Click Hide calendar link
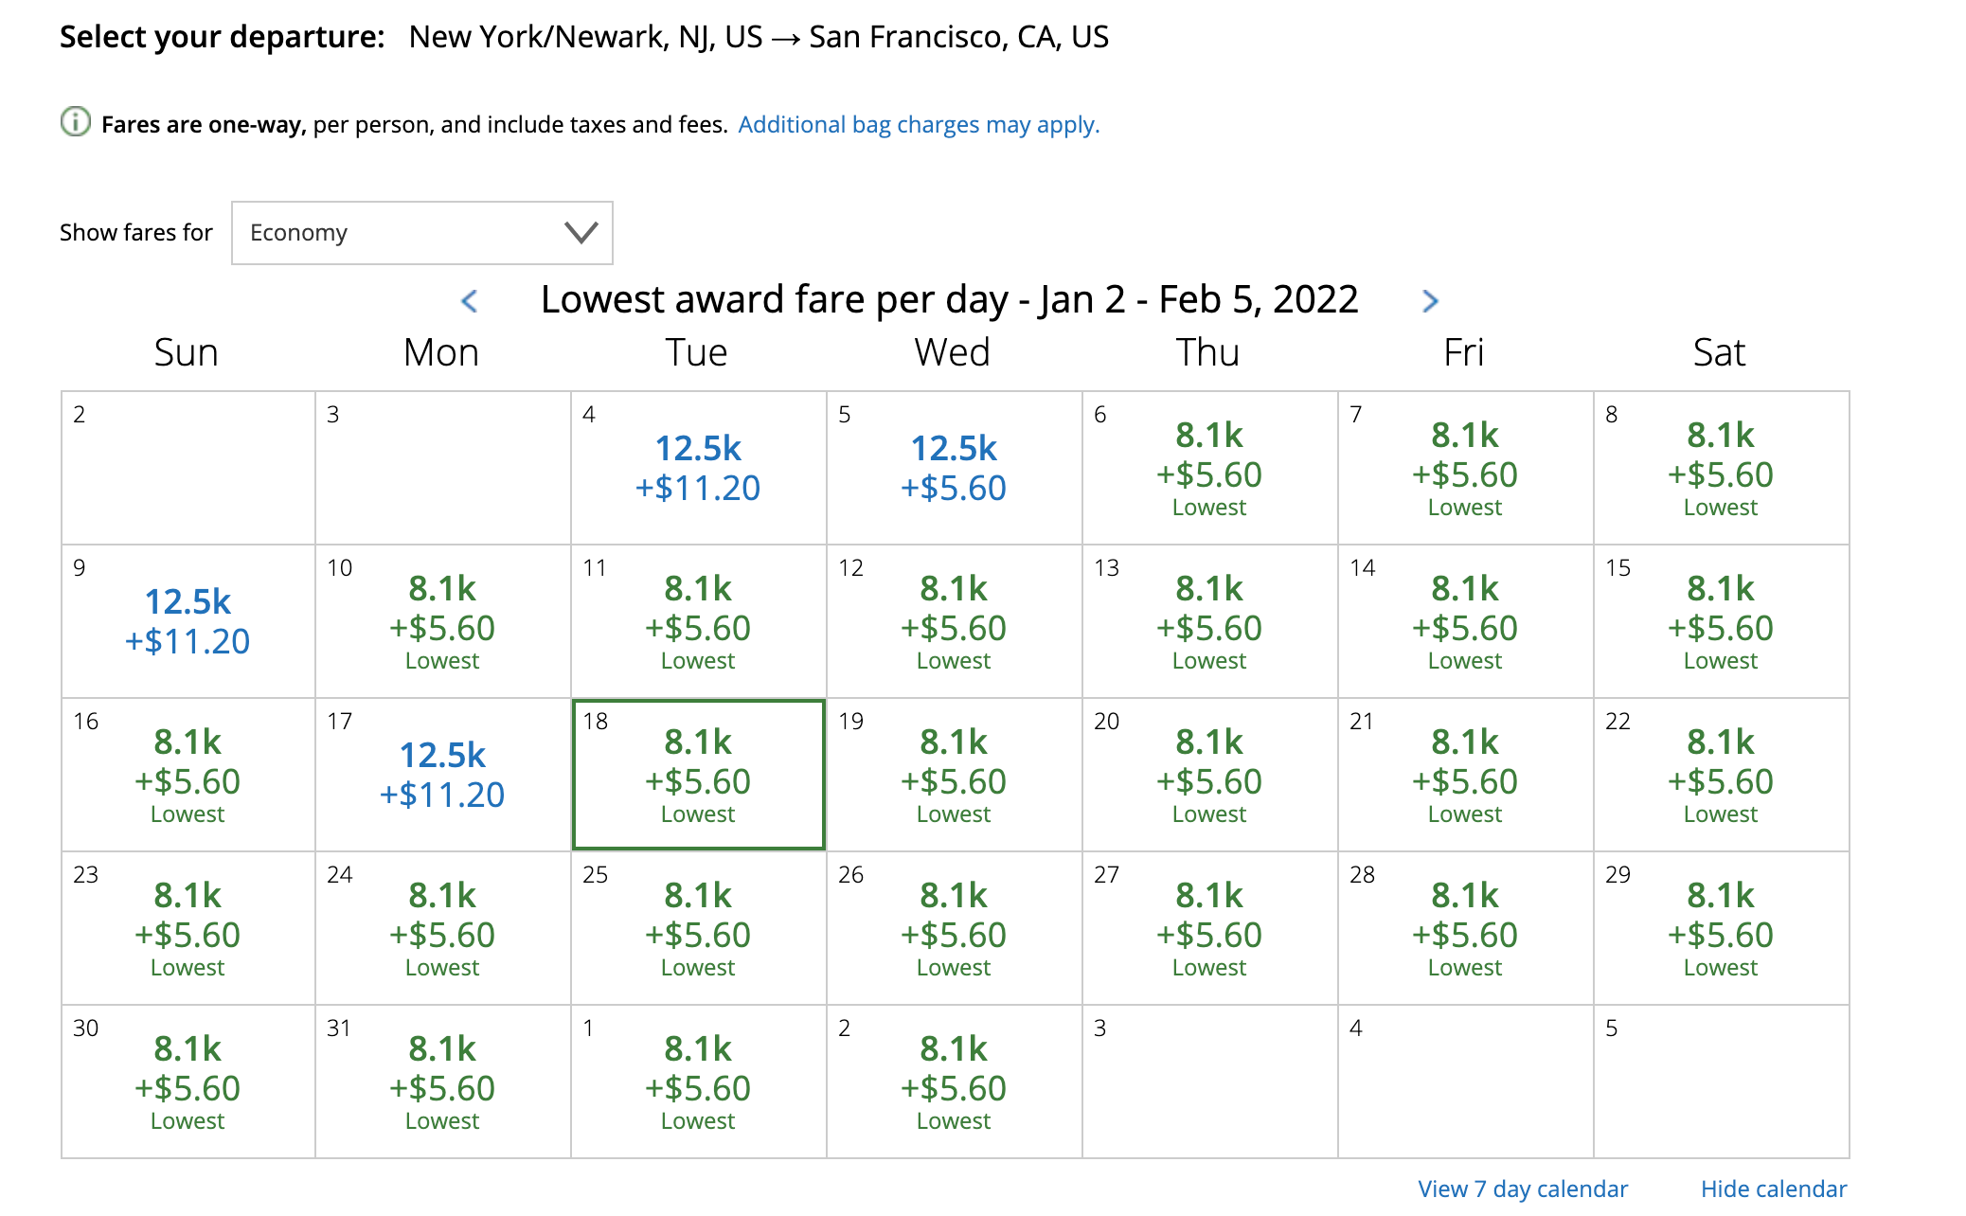Image resolution: width=1966 pixels, height=1216 pixels. click(x=1773, y=1189)
